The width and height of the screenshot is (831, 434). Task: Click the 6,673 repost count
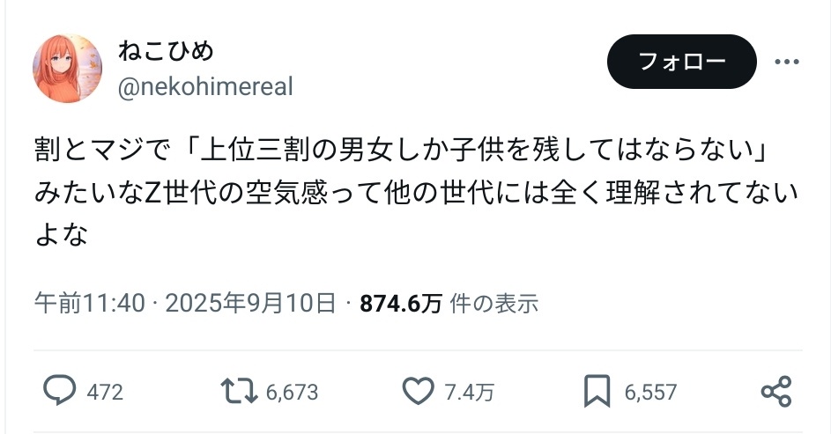292,393
